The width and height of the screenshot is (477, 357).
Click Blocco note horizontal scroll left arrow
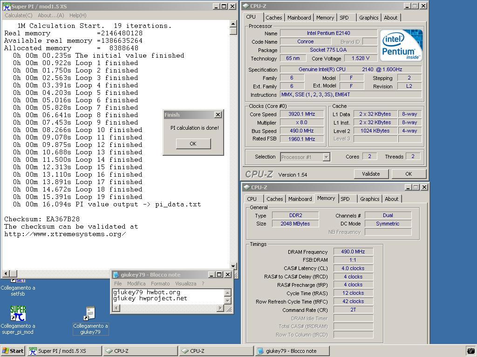click(116, 308)
